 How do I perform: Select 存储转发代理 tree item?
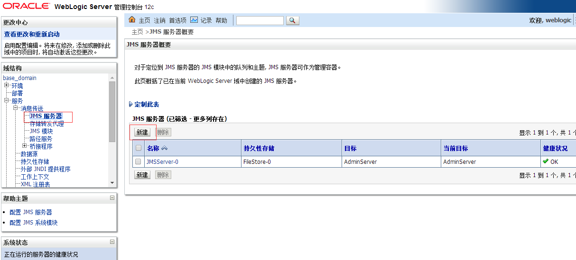tap(46, 124)
